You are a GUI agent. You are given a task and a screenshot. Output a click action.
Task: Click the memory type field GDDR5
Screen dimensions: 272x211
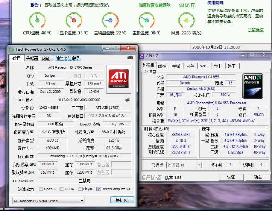[x=52, y=140]
